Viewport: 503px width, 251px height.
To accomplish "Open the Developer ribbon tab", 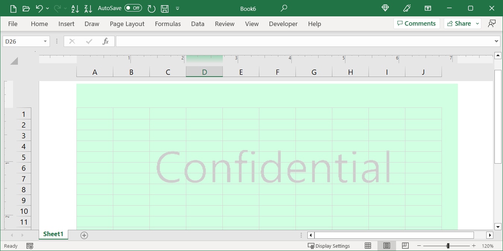I will [283, 23].
